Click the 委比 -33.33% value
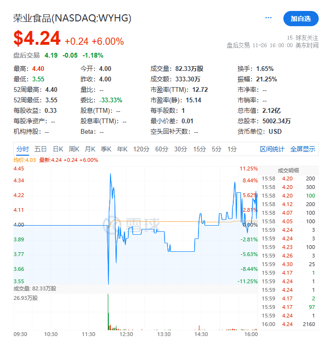333x347 pixels. click(x=111, y=100)
